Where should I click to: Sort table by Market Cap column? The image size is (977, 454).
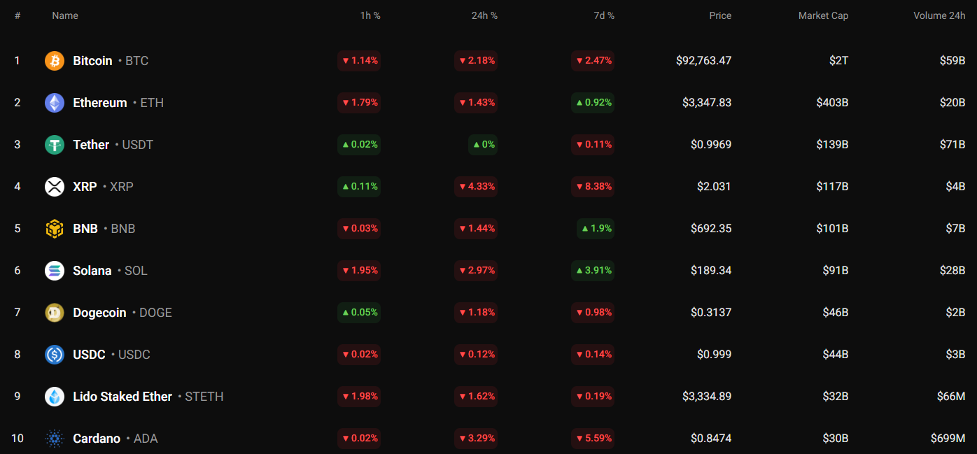[x=823, y=15]
